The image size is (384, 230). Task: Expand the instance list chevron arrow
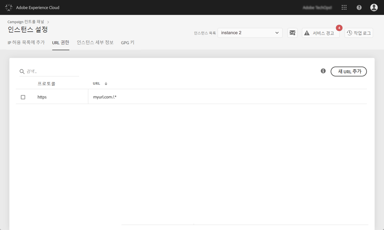[x=277, y=33]
